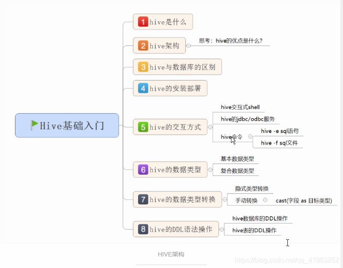This screenshot has height=268, width=343.
Task: Click the 基本数据类型 subtopic
Action: click(237, 159)
